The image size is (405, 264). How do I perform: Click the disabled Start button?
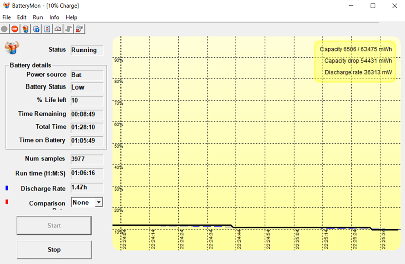(x=54, y=226)
